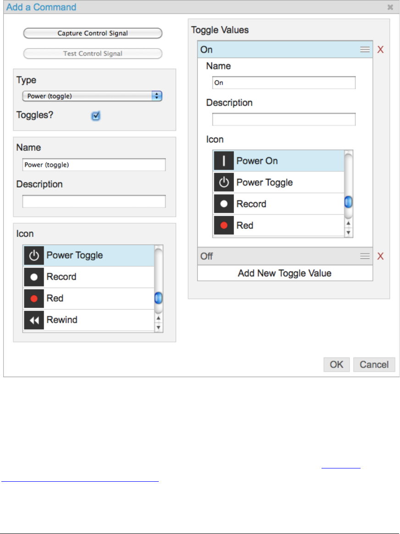The height and width of the screenshot is (534, 400).
Task: Click Capture Control Signal button
Action: coord(93,33)
